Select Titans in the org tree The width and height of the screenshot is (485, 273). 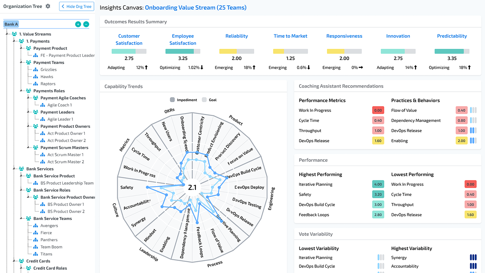[46, 254]
